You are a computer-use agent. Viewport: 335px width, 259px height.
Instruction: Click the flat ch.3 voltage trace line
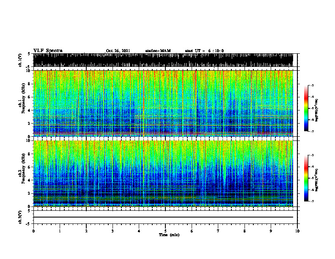(163, 217)
